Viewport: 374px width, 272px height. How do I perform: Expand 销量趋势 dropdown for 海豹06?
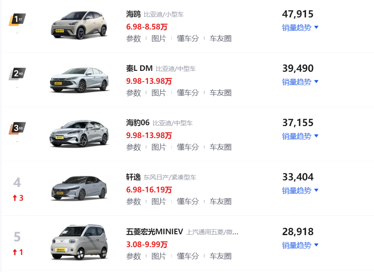(300, 136)
